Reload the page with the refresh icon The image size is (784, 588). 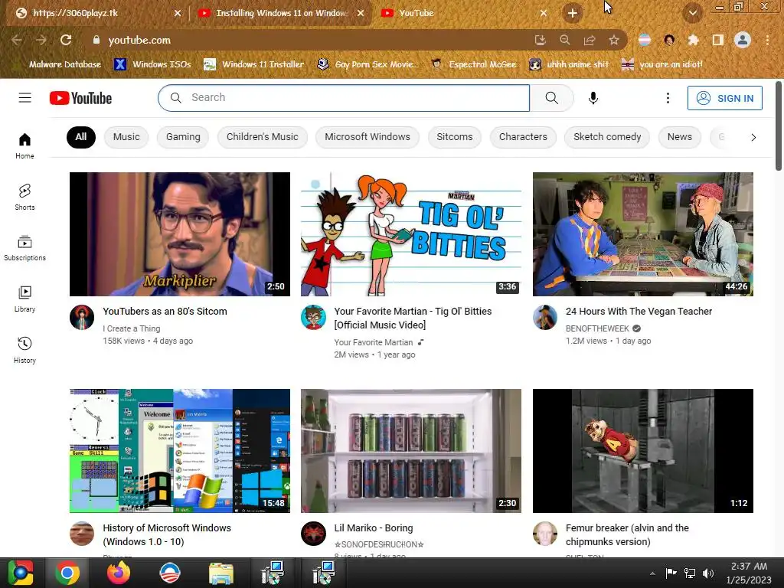click(66, 40)
